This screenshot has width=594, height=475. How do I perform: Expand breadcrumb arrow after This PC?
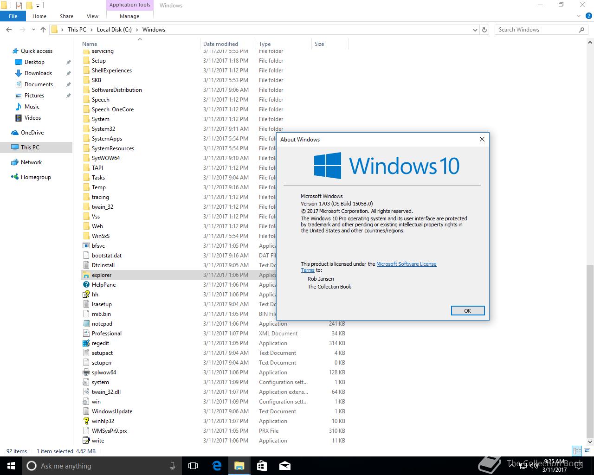91,30
